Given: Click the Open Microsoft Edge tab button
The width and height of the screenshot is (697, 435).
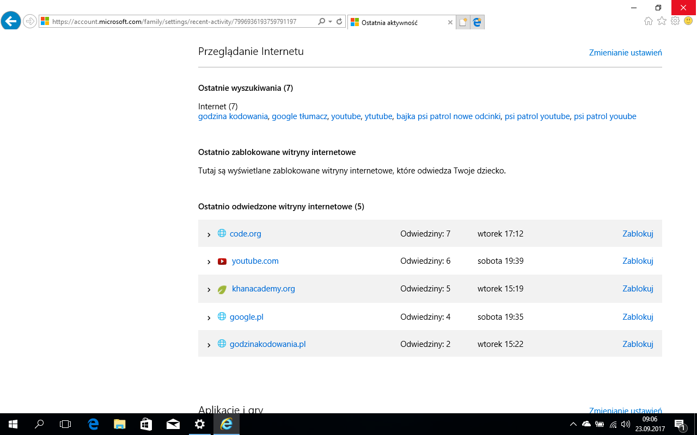Looking at the screenshot, I should coord(477,22).
